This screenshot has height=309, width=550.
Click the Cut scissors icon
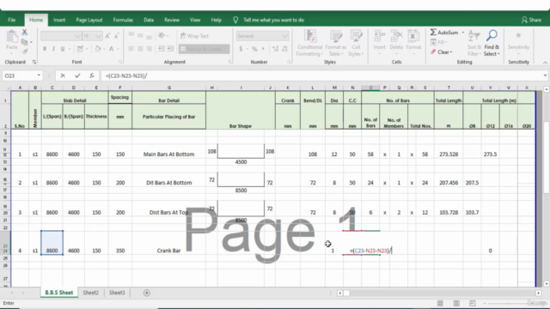(25, 33)
